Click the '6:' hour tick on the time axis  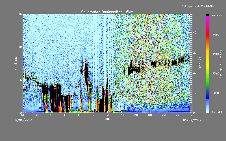pos(65,115)
